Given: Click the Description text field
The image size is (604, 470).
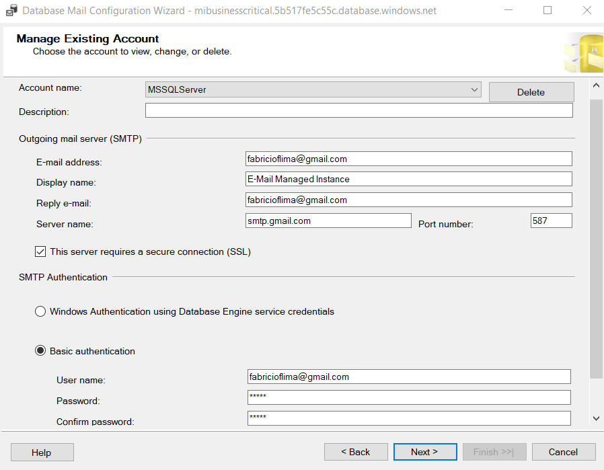Looking at the screenshot, I should pos(358,110).
